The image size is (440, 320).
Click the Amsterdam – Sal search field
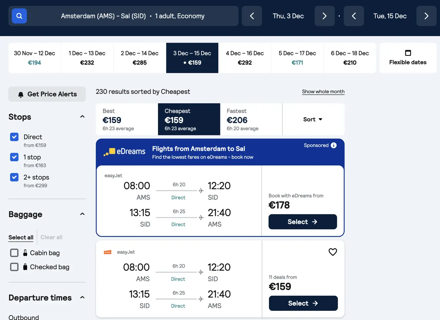123,16
